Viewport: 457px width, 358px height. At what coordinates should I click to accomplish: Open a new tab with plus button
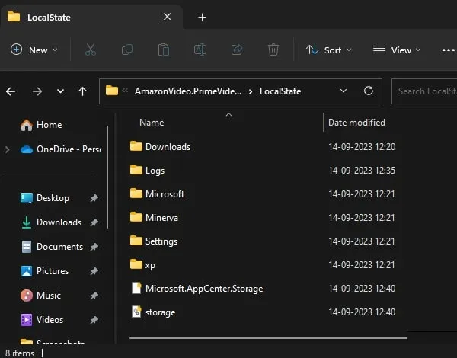pos(202,18)
